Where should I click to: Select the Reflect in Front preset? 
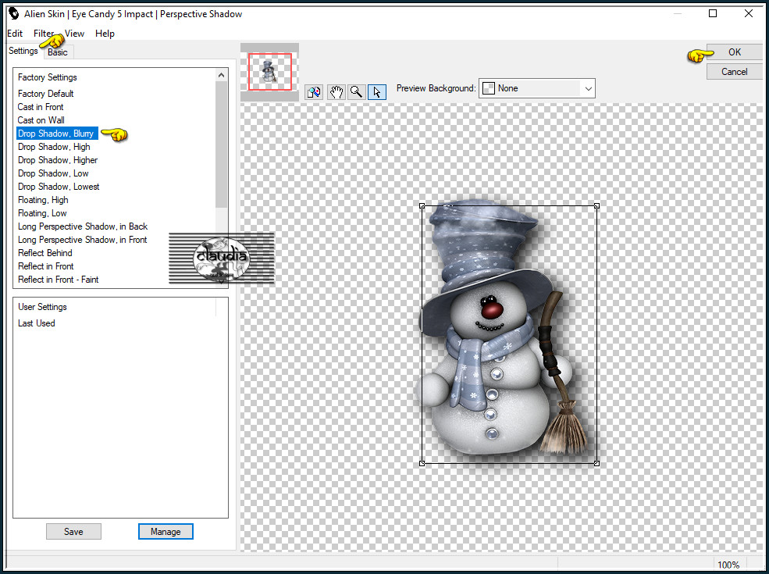coord(45,266)
